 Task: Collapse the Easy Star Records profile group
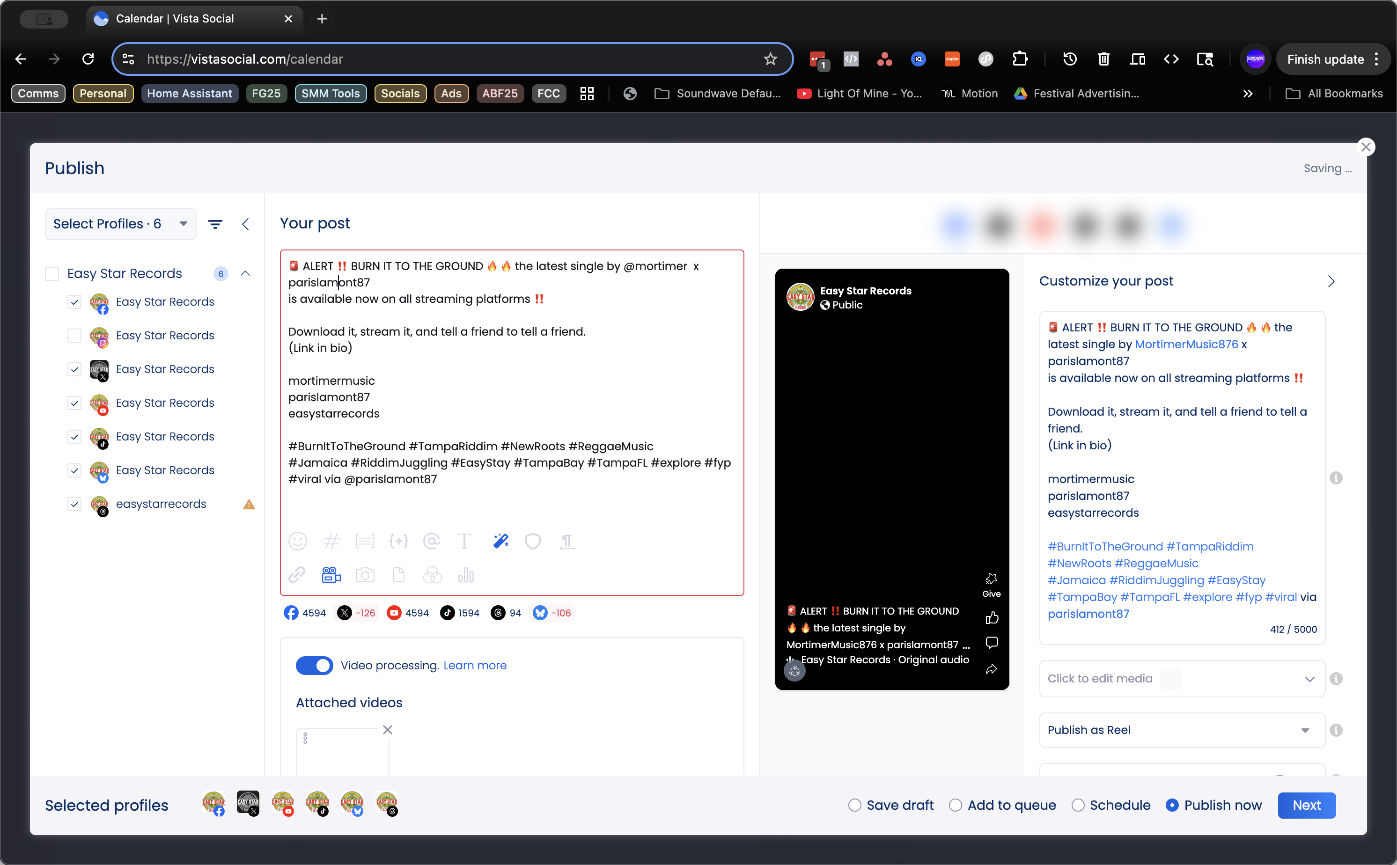click(x=246, y=273)
